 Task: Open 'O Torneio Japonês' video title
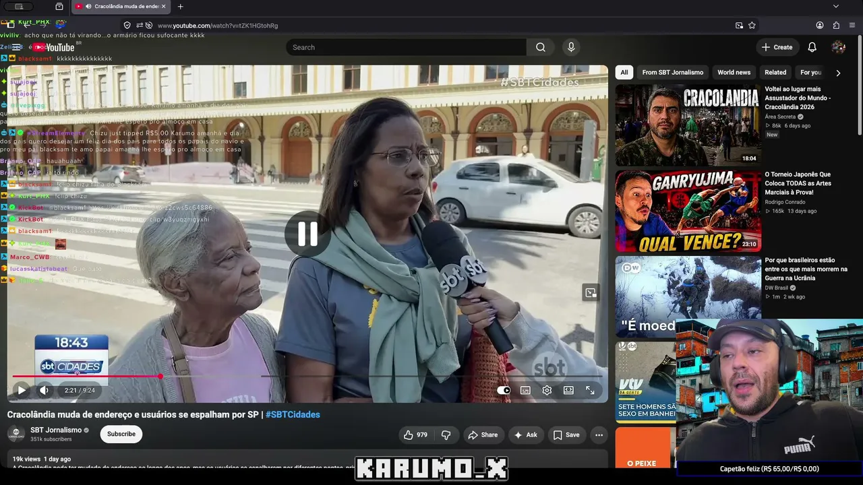pos(798,183)
